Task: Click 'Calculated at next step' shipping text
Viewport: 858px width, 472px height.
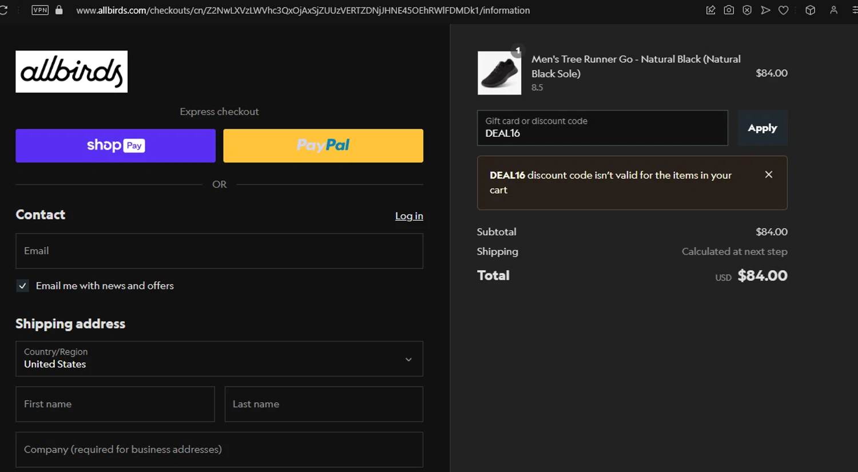Action: [734, 251]
